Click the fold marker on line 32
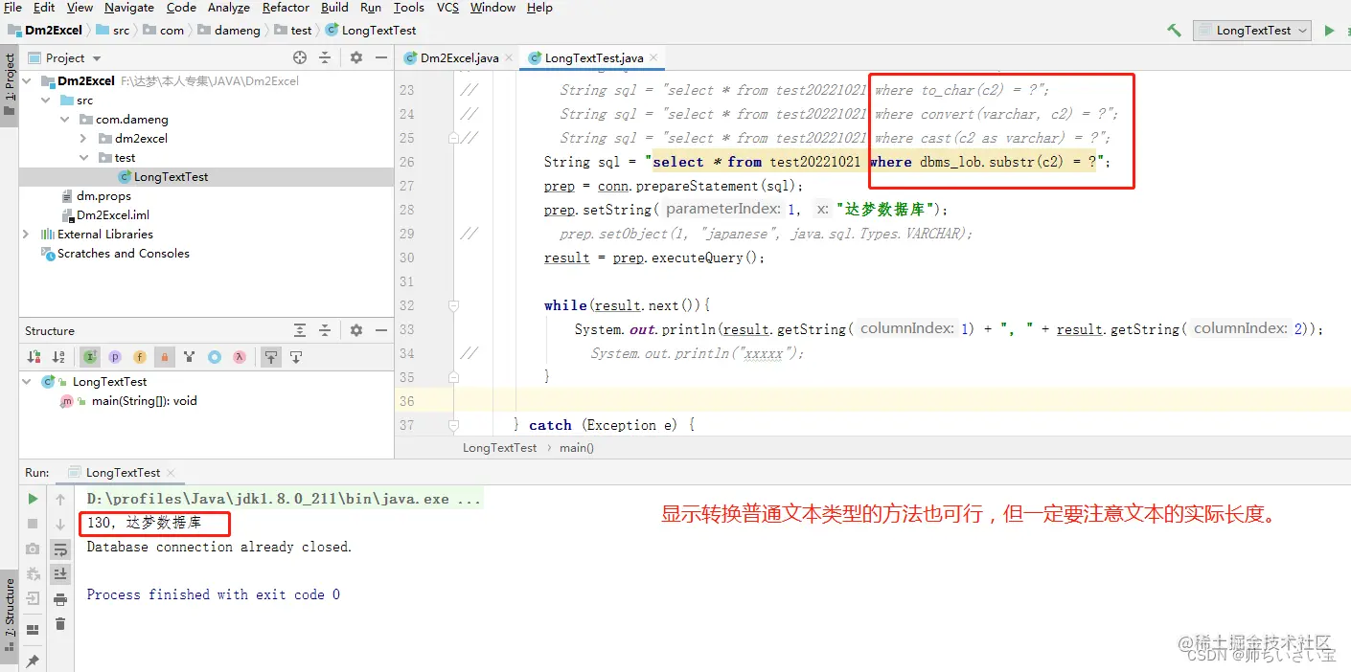 coord(453,305)
